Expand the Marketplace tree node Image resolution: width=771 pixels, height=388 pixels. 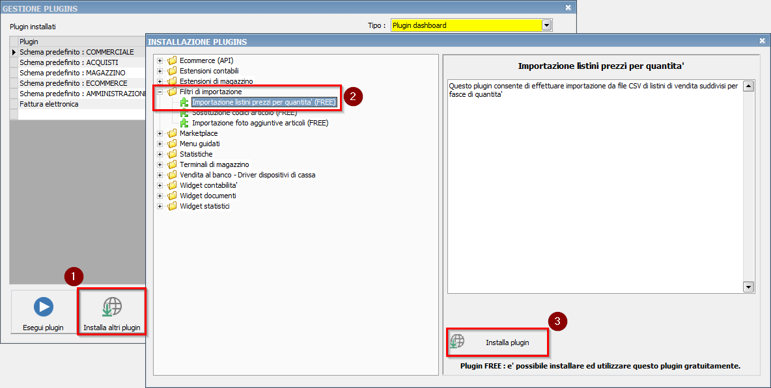[160, 133]
